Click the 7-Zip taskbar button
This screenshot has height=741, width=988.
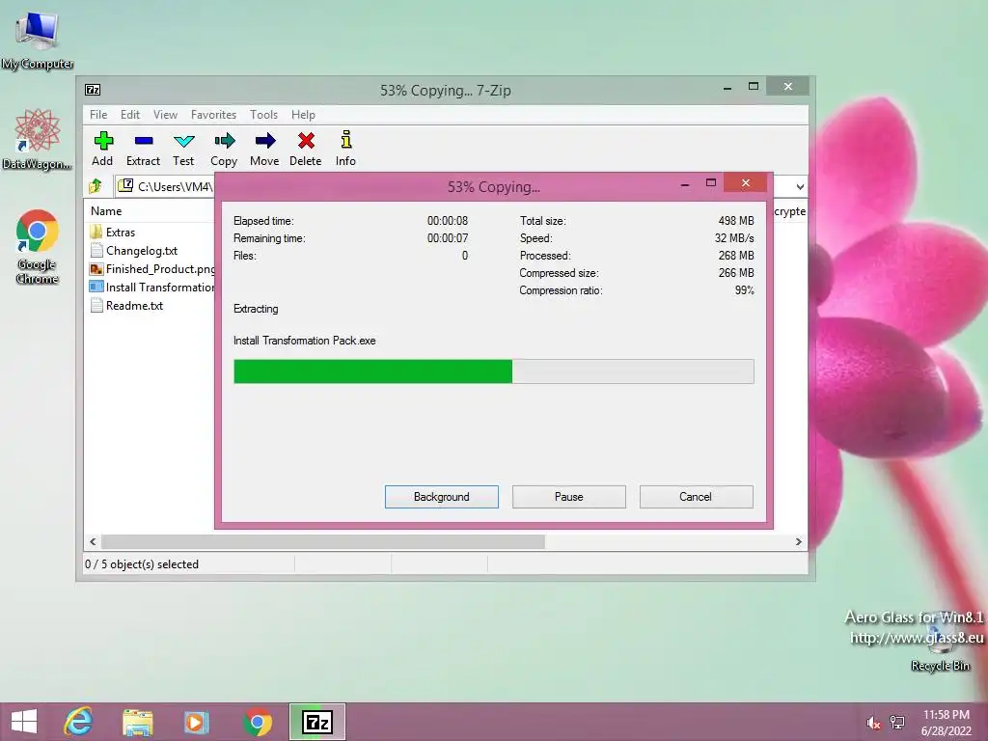[x=316, y=722]
